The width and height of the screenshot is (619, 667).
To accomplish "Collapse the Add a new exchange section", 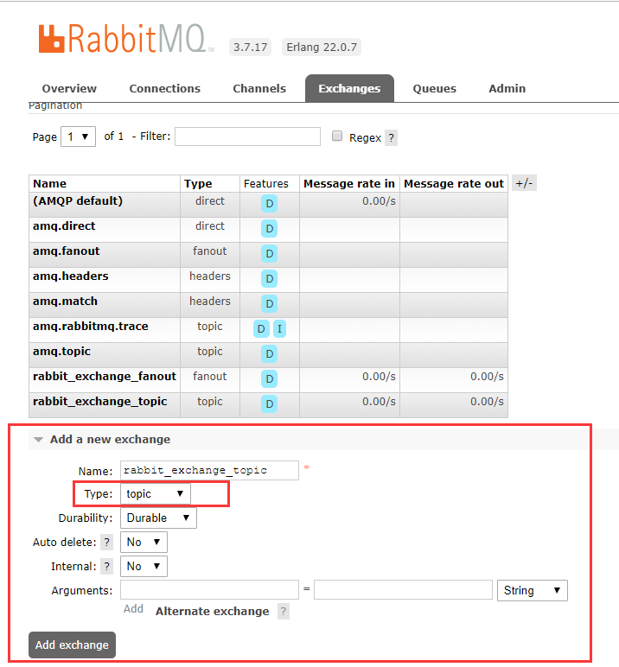I will (x=110, y=440).
